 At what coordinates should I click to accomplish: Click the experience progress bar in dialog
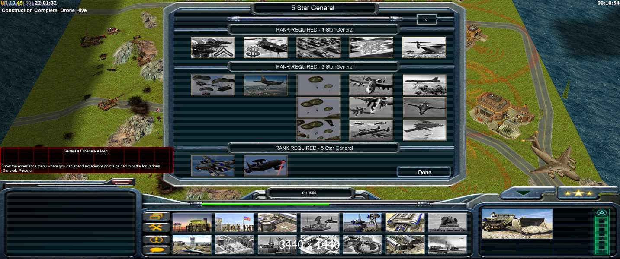(314, 19)
